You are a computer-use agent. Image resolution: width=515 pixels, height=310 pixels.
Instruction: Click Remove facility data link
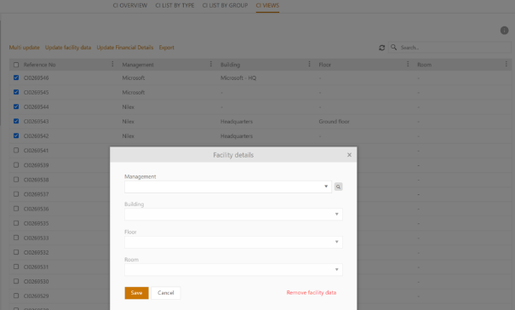pos(312,293)
